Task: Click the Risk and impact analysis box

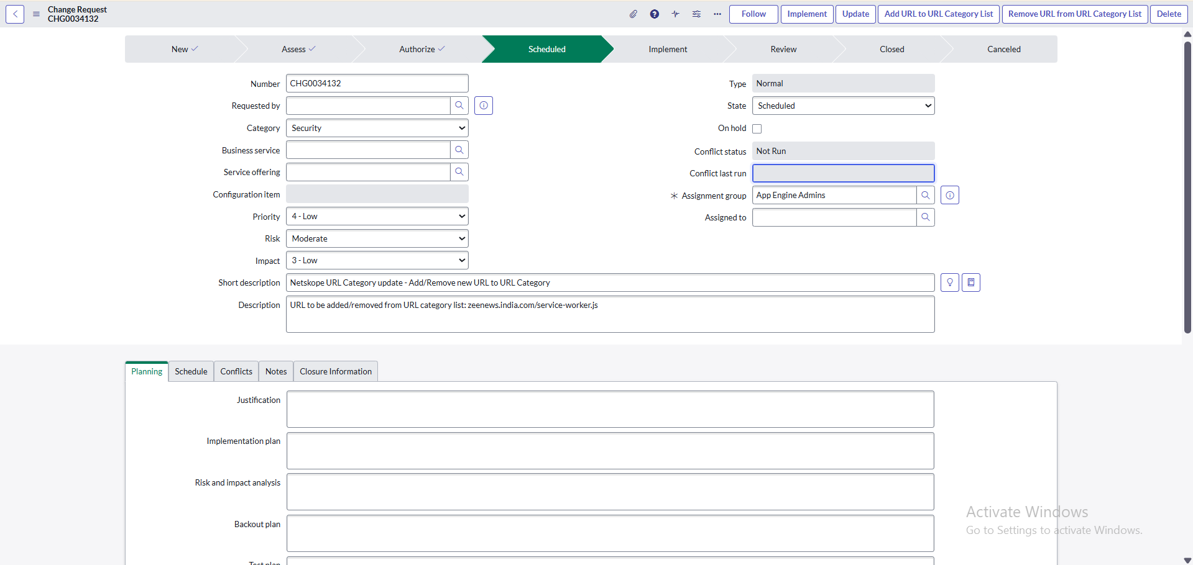Action: point(610,492)
